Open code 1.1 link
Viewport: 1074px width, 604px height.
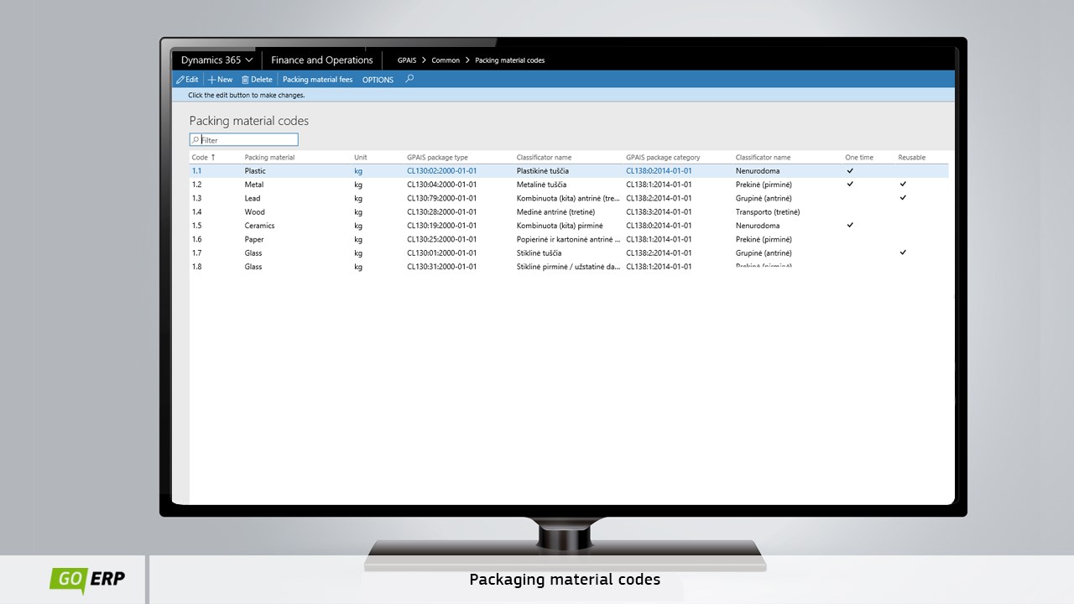[197, 171]
